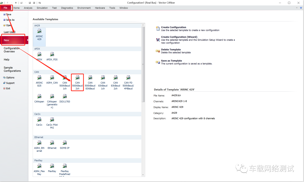Pick the ASR4_FlexRay template
Viewport: 304px width, 182px height.
tap(39, 170)
